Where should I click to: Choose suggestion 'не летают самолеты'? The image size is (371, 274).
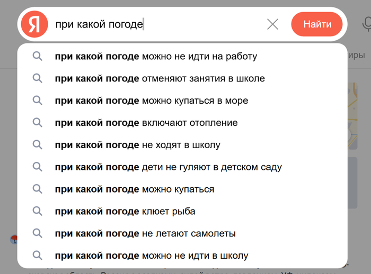145,233
